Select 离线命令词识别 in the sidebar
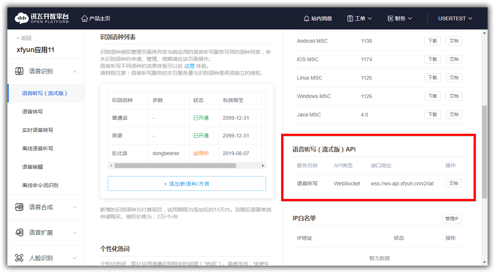The width and height of the screenshot is (495, 273). [40, 185]
